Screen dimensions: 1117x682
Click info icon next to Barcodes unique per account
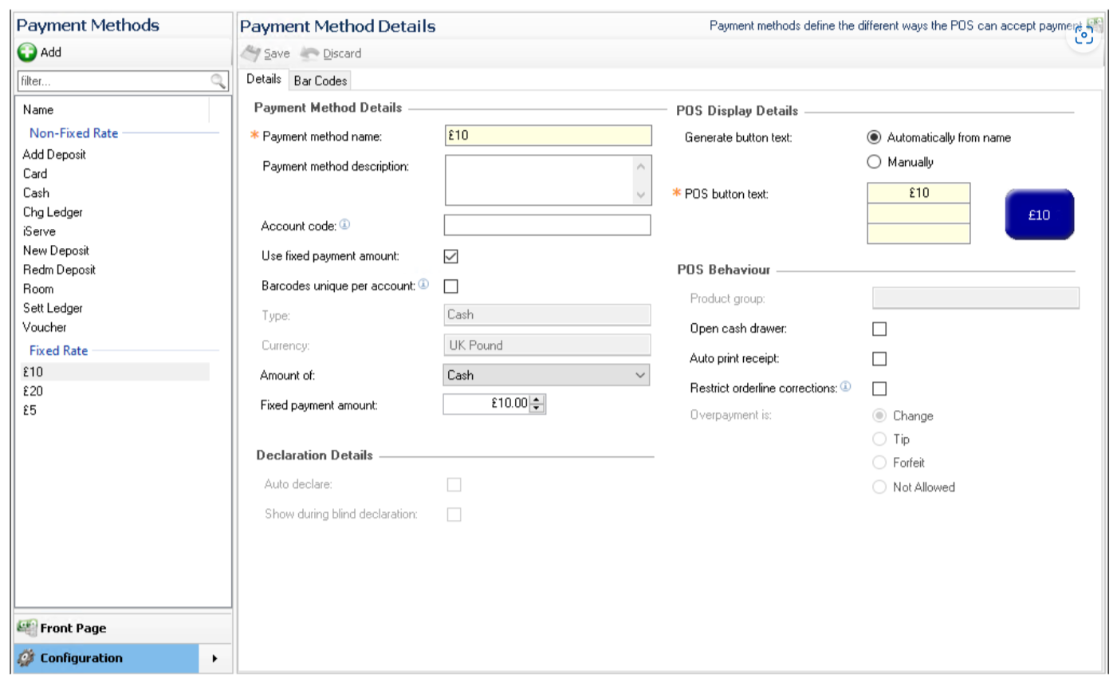423,285
